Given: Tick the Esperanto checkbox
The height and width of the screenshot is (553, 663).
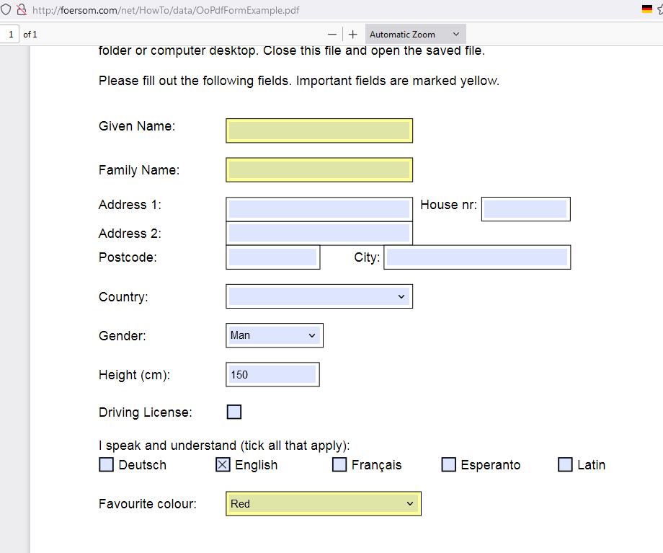Looking at the screenshot, I should coord(448,464).
